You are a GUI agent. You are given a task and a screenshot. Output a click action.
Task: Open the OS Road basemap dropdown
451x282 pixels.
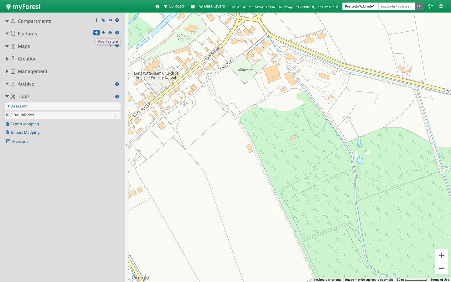tap(175, 6)
